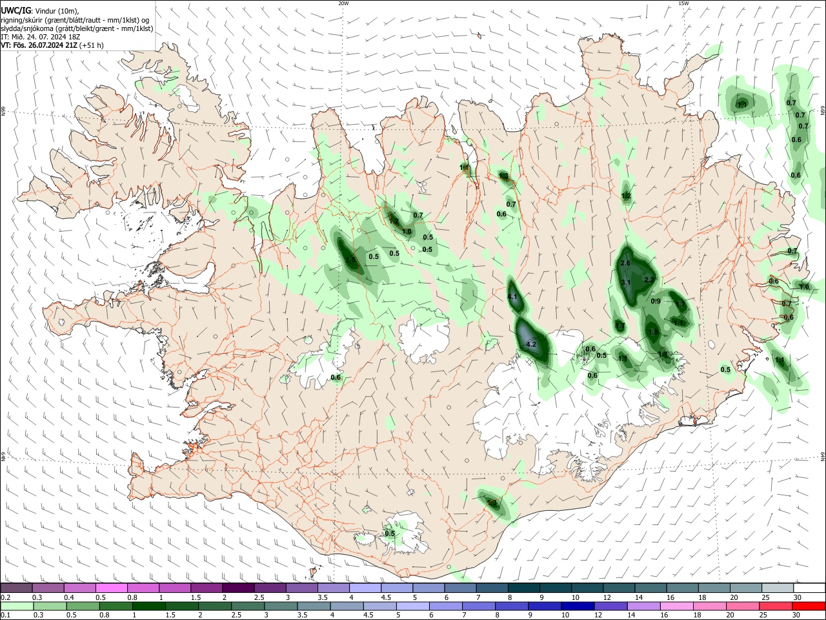Click the 4.1 precipitation value on map
The height and width of the screenshot is (620, 826).
point(514,297)
